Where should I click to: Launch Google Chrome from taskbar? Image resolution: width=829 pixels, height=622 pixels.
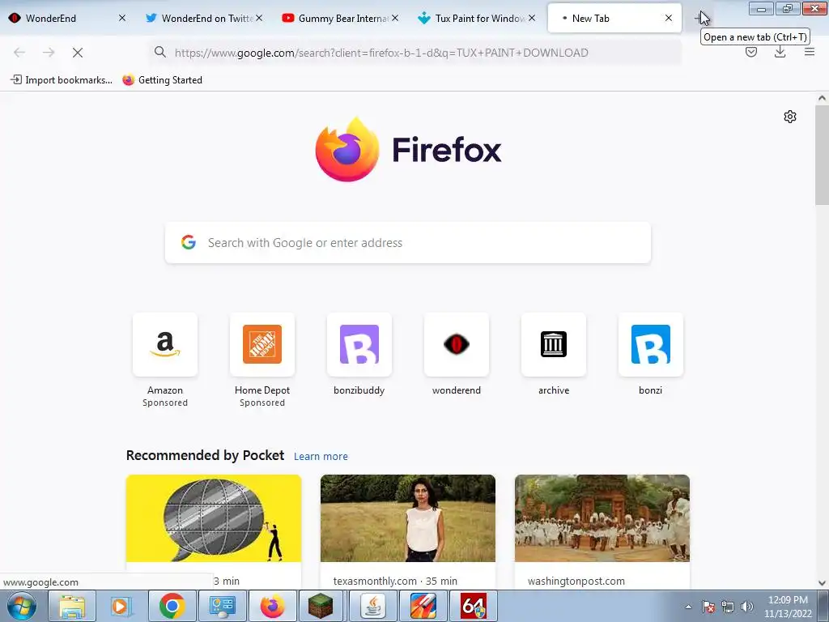click(x=172, y=606)
